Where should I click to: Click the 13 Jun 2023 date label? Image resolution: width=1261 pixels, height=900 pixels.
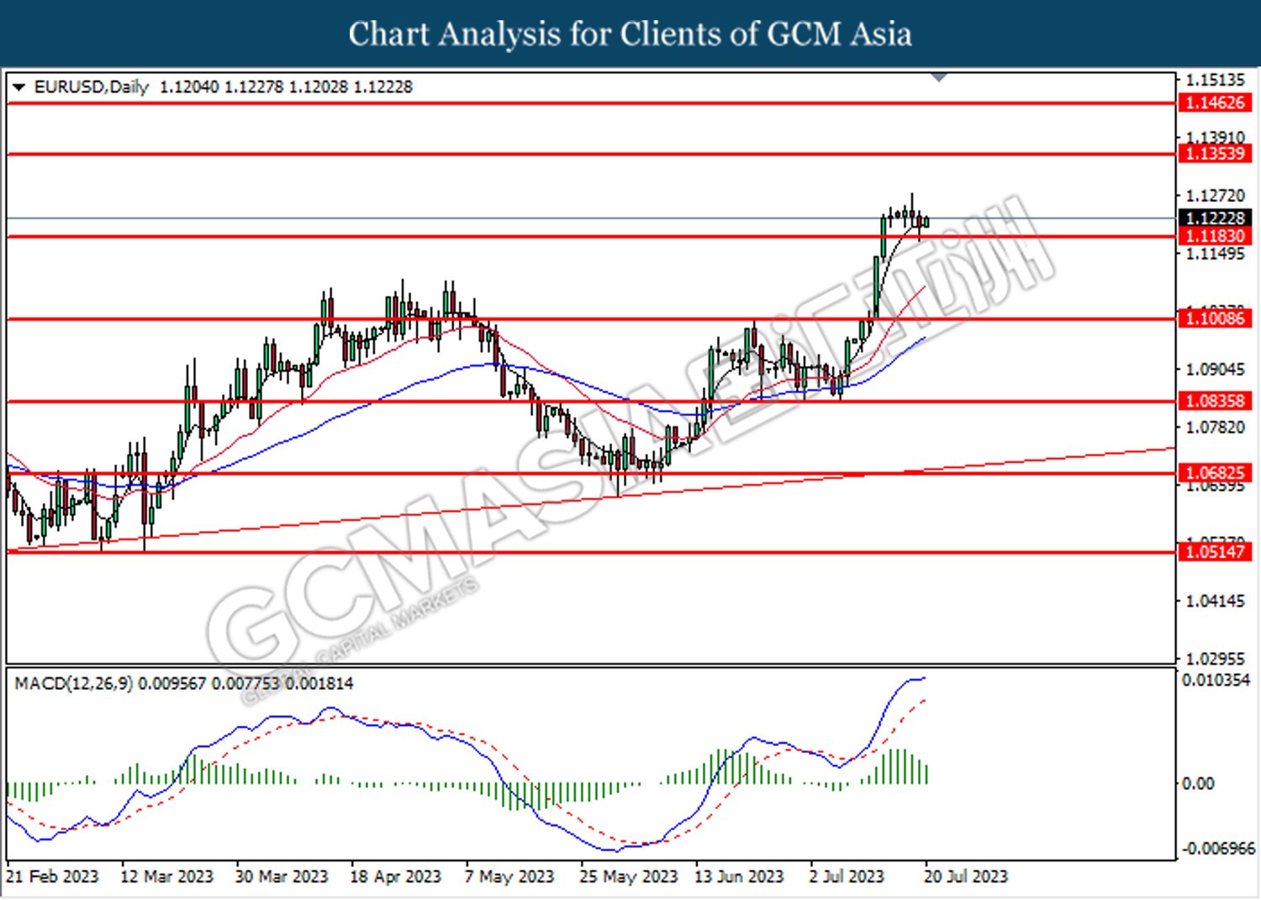(x=739, y=876)
